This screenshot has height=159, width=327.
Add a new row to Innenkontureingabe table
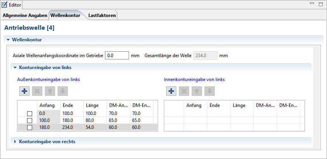coord(172,91)
